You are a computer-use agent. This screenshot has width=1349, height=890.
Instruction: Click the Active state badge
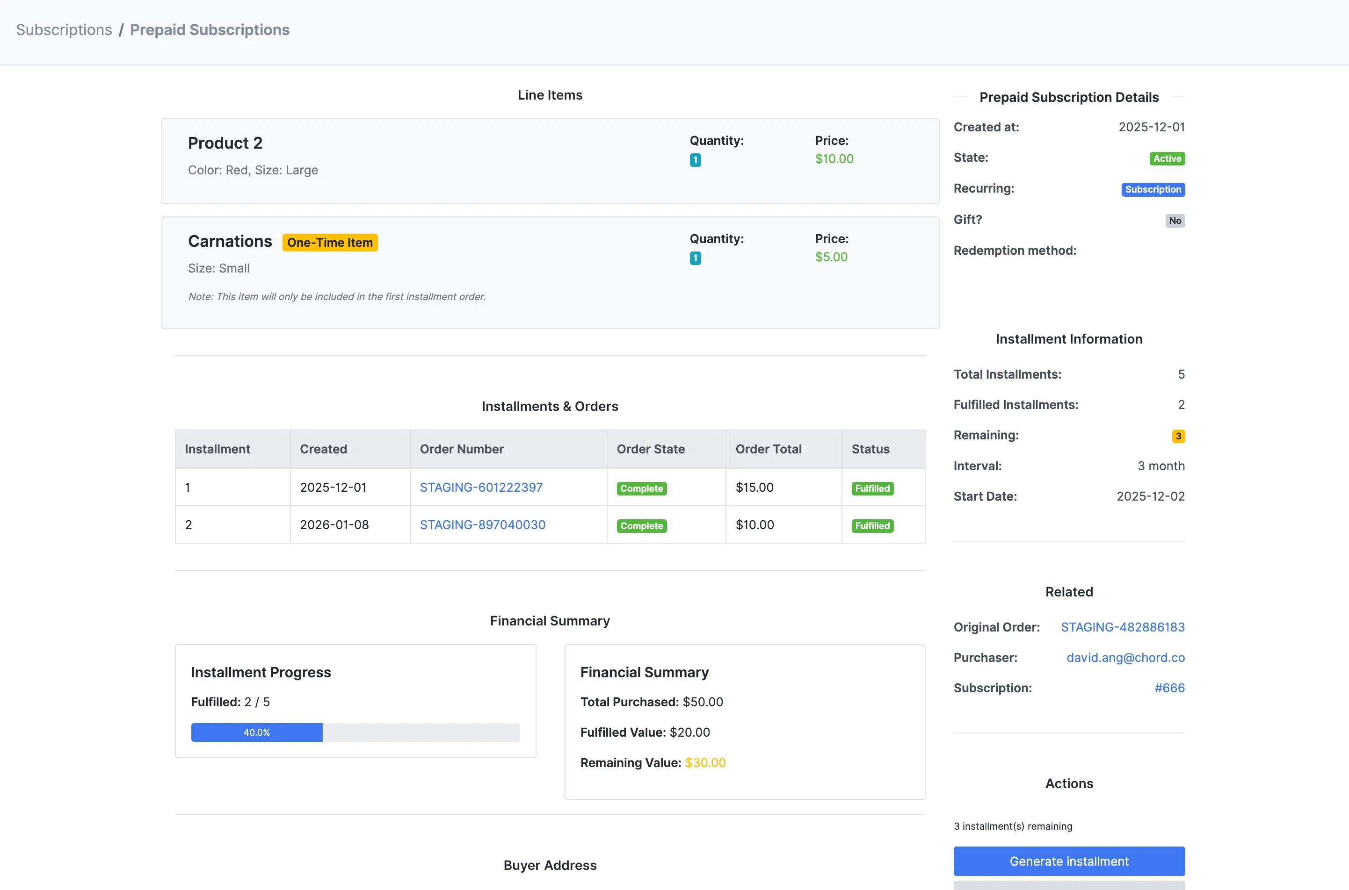(1167, 158)
